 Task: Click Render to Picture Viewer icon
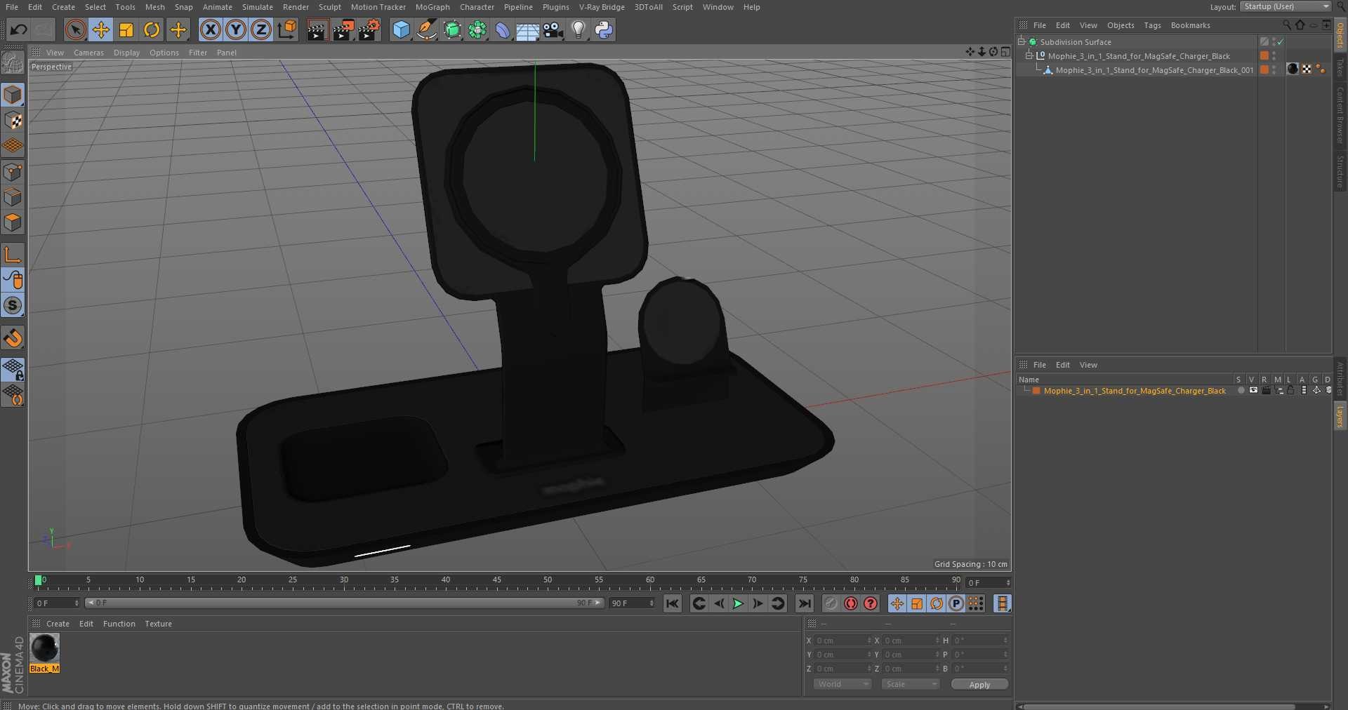coord(343,29)
